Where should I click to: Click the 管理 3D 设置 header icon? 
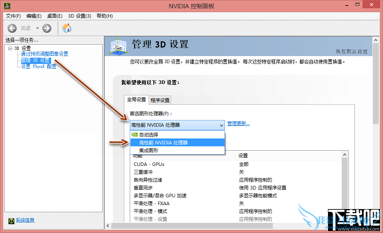click(118, 46)
